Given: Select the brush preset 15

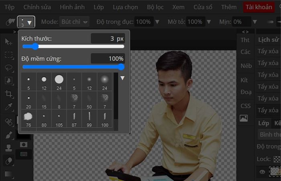Looking at the screenshot, I should coord(44,101).
